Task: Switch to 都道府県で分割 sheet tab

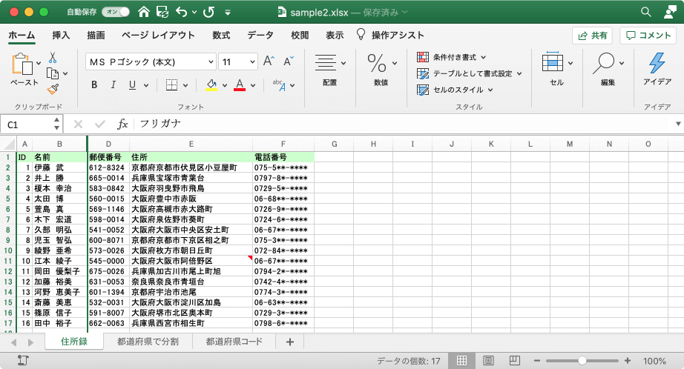Action: click(x=148, y=342)
